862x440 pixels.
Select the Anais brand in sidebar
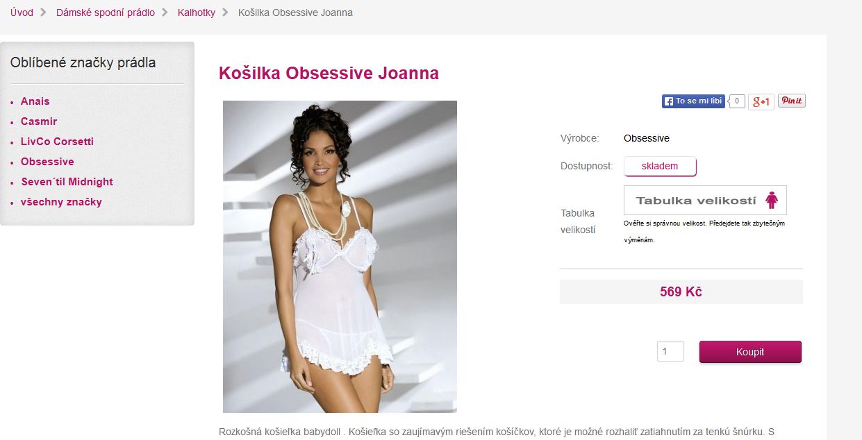[x=35, y=101]
